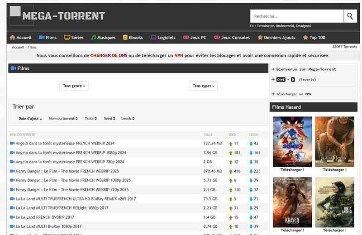Viewport: 362px width, 235px height.
Task: Click camera icon of Angelo WEBRIP 720p row
Action: [12, 162]
